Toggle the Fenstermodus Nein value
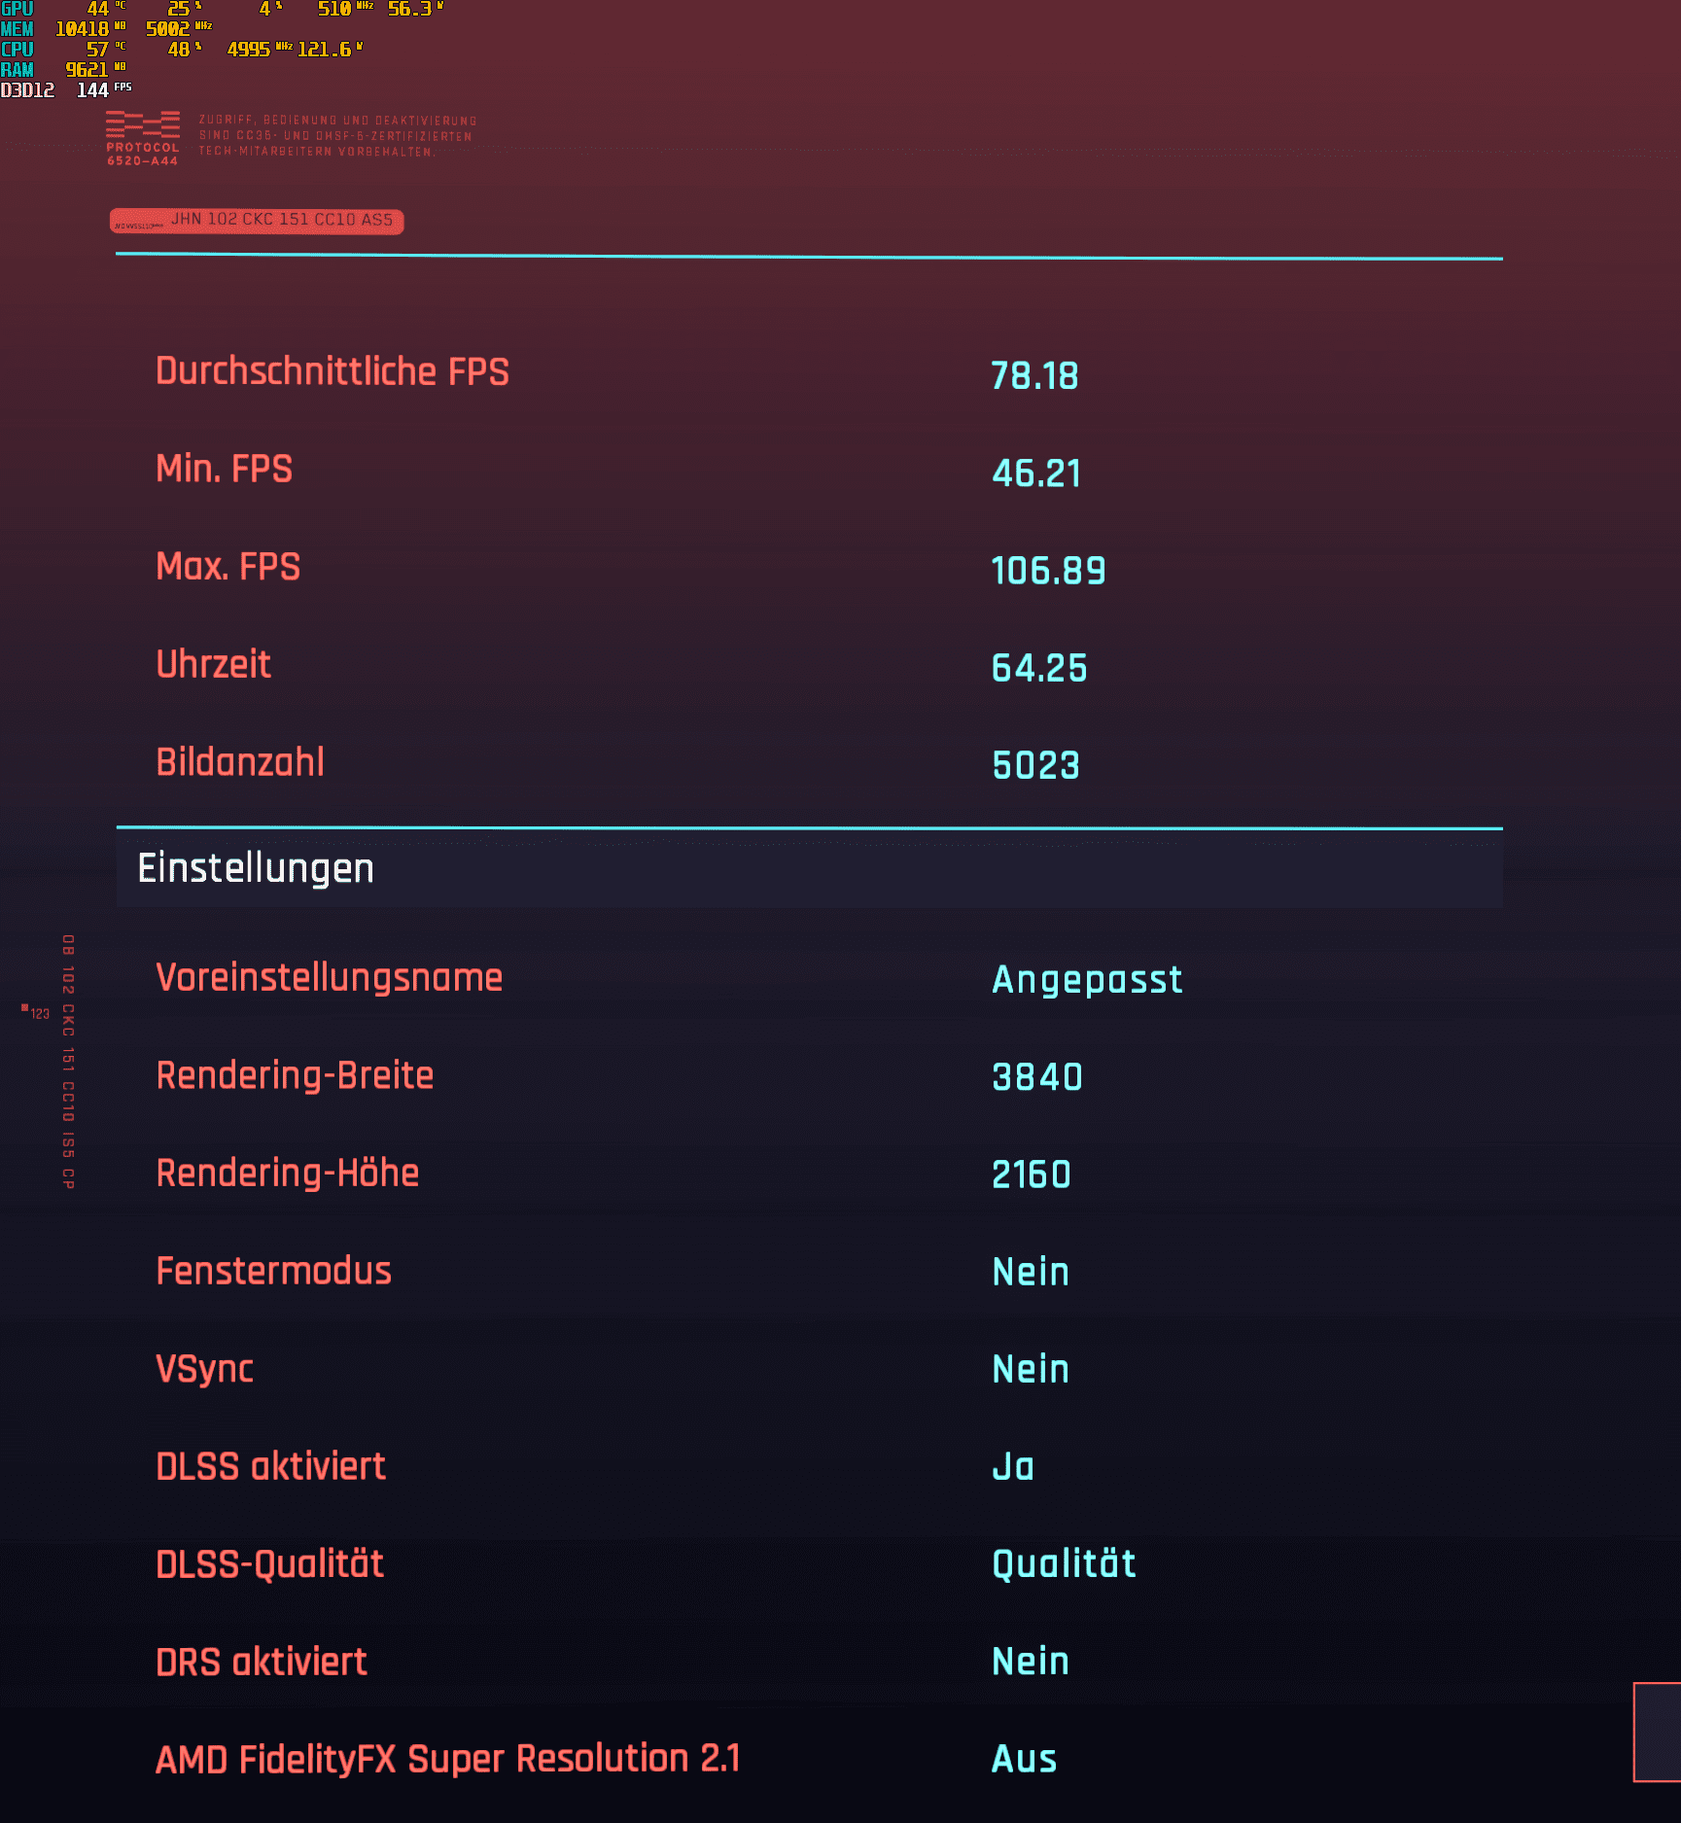This screenshot has width=1681, height=1823. tap(1030, 1272)
